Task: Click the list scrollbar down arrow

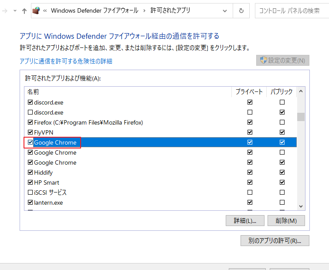Action: click(x=301, y=206)
